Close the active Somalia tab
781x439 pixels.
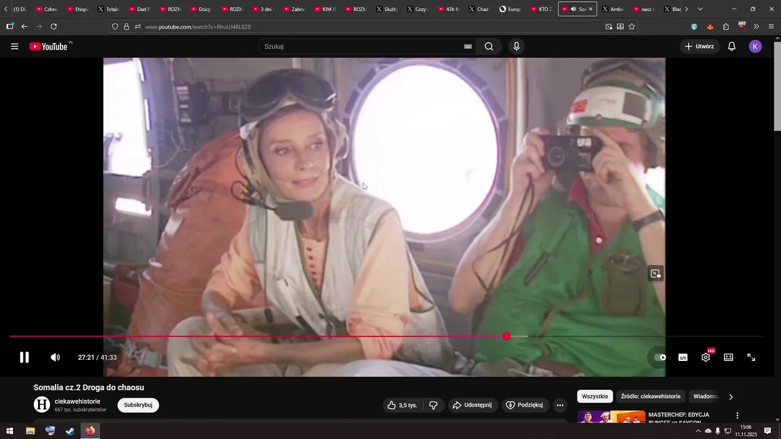pos(590,9)
